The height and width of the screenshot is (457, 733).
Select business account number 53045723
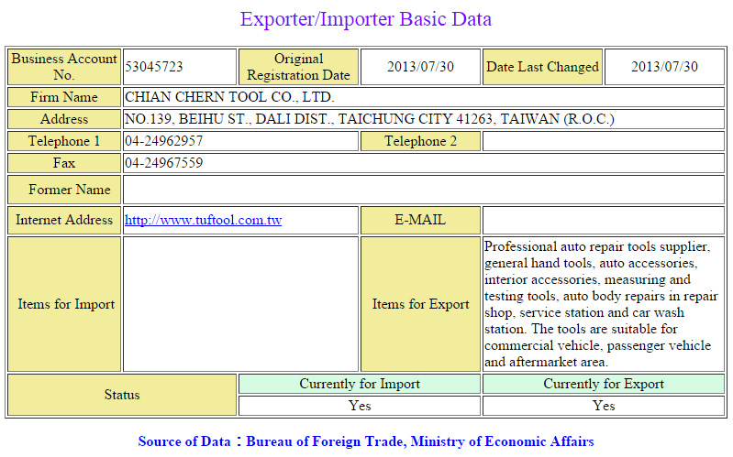(x=154, y=67)
